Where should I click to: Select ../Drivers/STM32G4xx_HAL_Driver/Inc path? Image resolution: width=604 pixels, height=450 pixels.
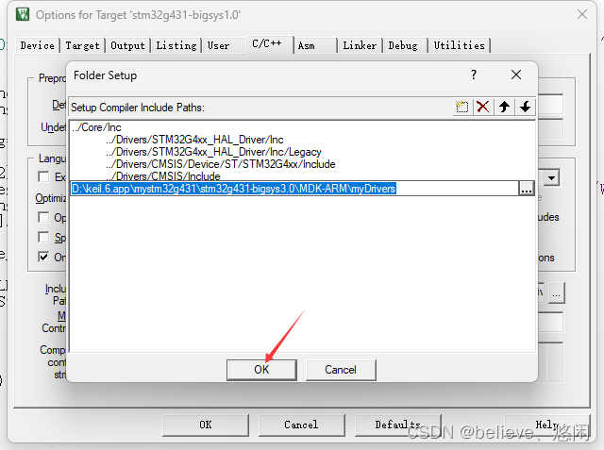(x=195, y=140)
